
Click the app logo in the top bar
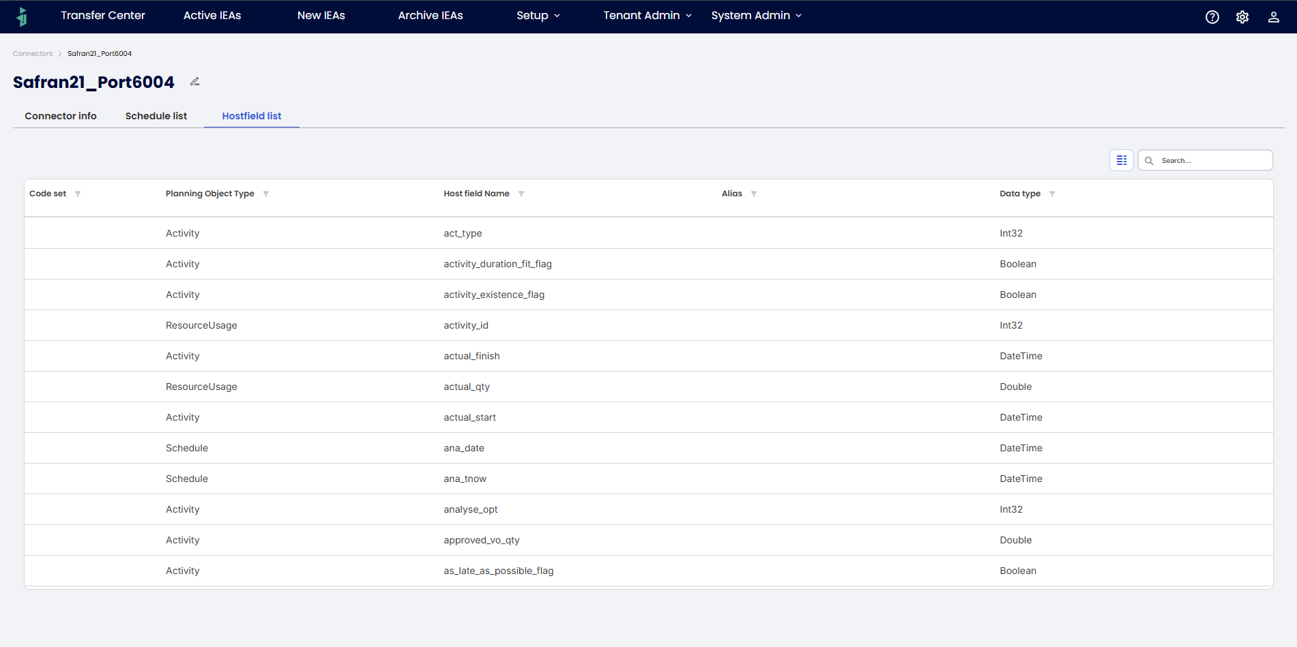point(22,16)
